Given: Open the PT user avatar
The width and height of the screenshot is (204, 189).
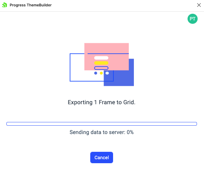Looking at the screenshot, I should tap(192, 19).
